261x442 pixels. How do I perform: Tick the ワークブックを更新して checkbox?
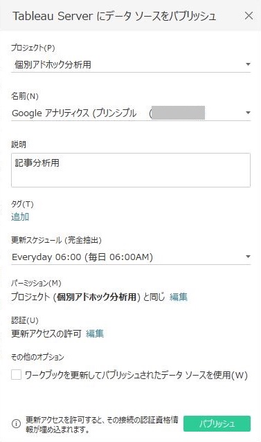(x=17, y=375)
